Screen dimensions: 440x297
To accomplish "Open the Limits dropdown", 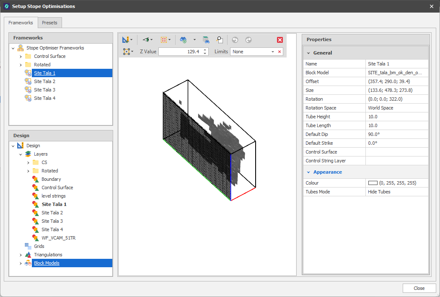I will click(272, 52).
